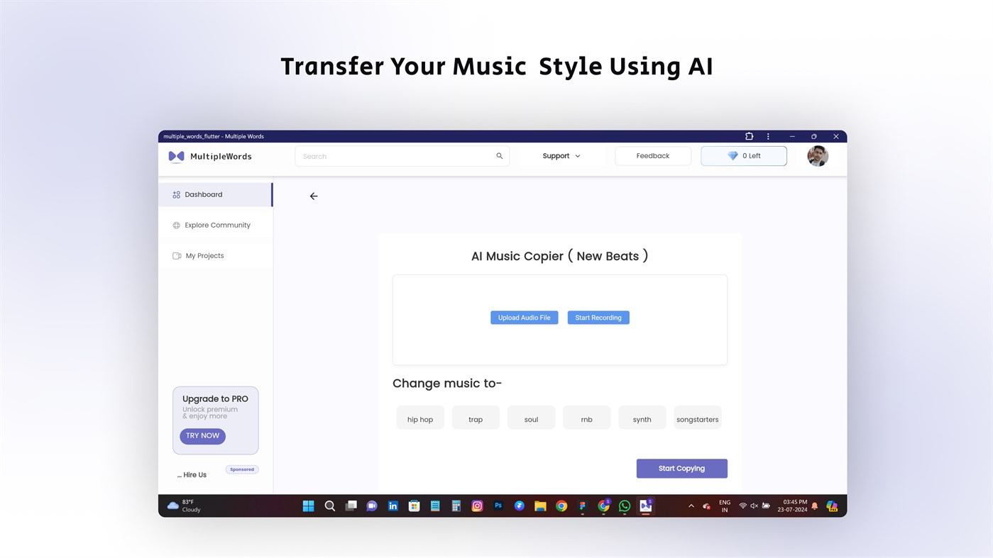993x558 pixels.
Task: Switch to Explore Community
Action: [217, 225]
